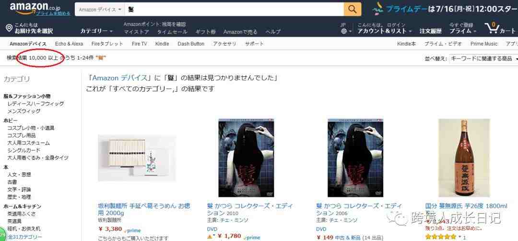Select 人文・思想 category
518x241 pixels.
tap(19, 175)
